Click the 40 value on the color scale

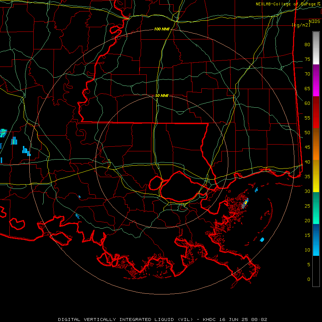pyautogui.click(x=307, y=162)
